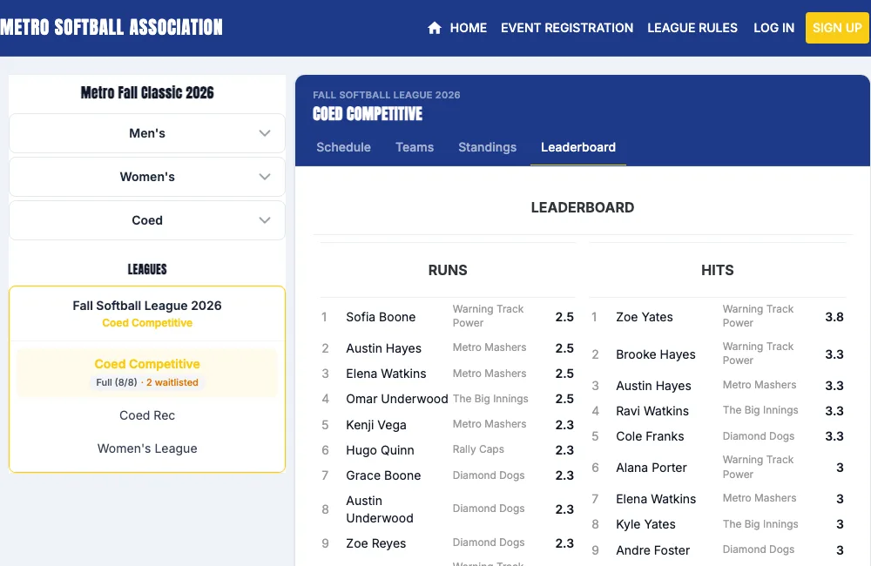Click Kyle Yates in Hits list
Image resolution: width=871 pixels, height=566 pixels.
(x=645, y=524)
